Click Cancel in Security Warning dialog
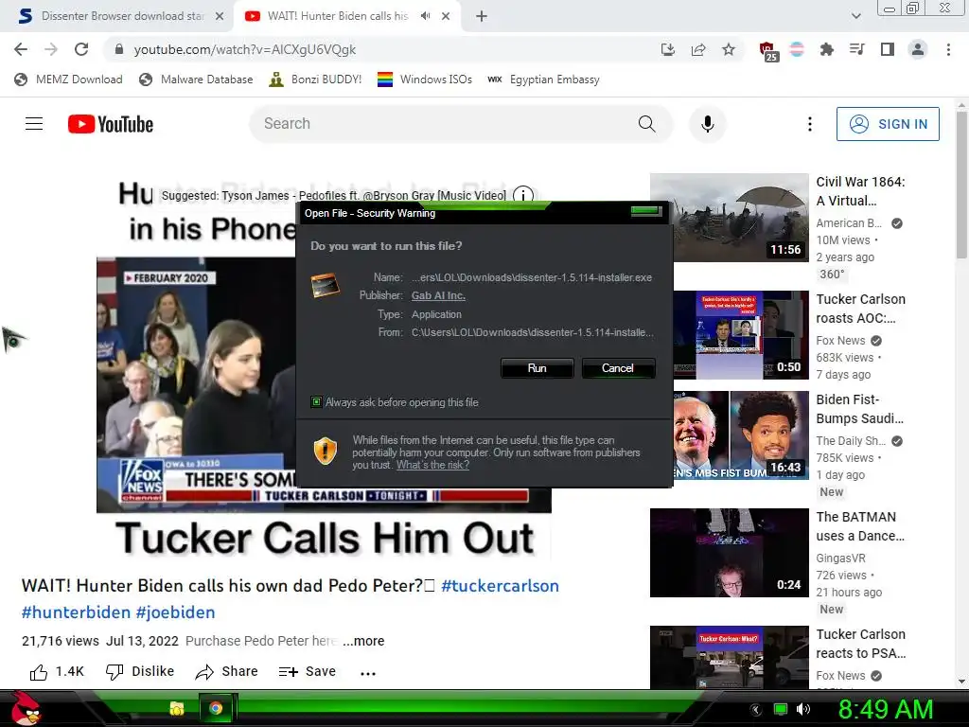 pos(617,368)
